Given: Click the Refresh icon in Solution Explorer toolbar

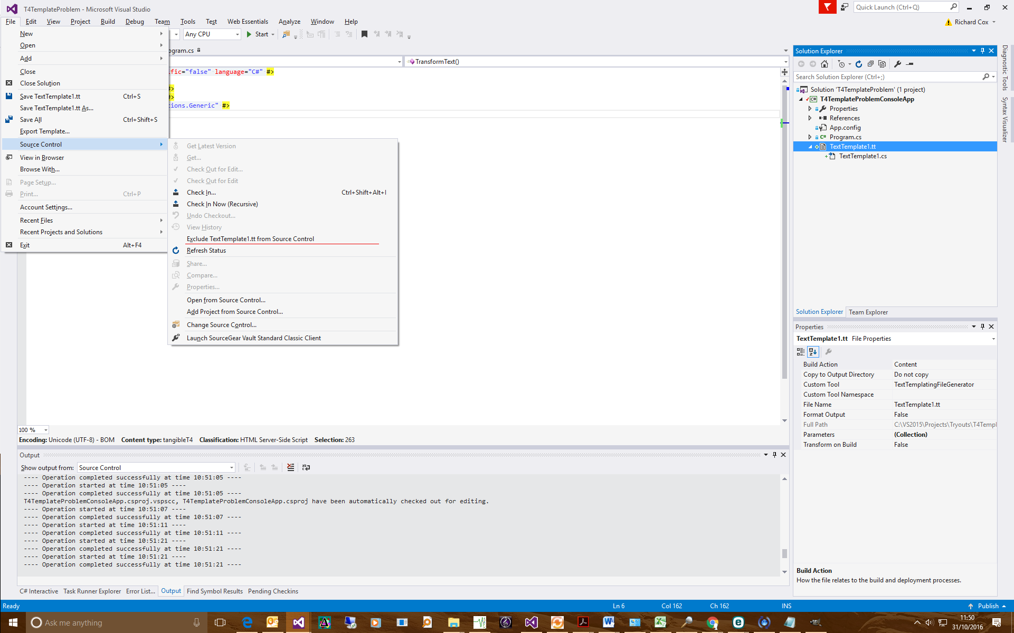Looking at the screenshot, I should coord(859,64).
